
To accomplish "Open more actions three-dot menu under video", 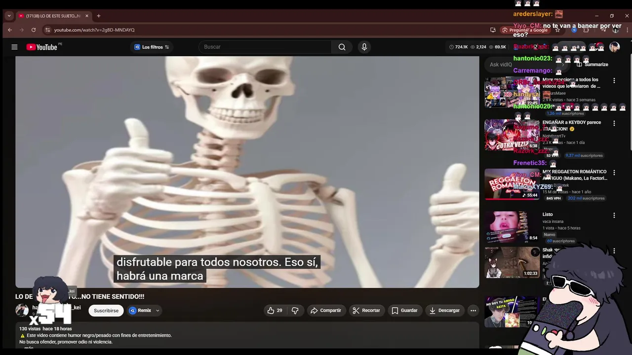I will point(473,310).
